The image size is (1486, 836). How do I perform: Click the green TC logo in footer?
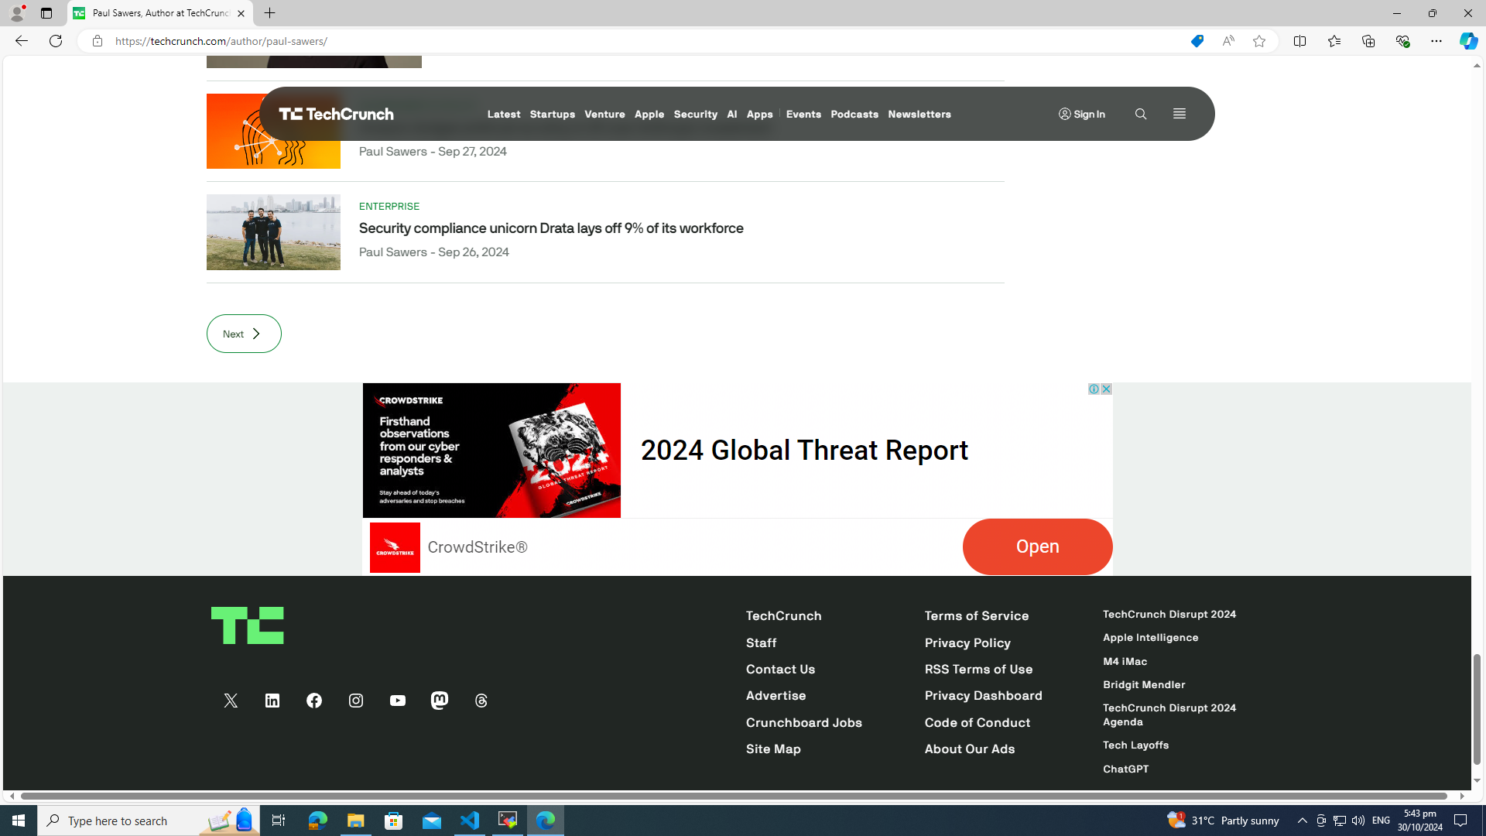click(x=248, y=625)
